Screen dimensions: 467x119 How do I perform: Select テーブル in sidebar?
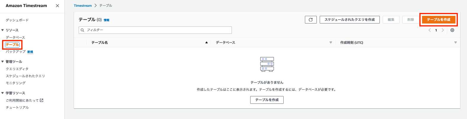tap(12, 45)
